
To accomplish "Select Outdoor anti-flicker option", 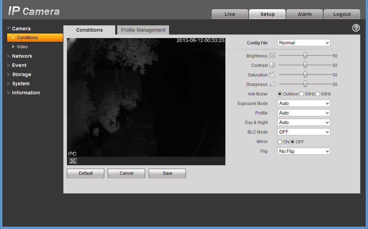I will [280, 94].
